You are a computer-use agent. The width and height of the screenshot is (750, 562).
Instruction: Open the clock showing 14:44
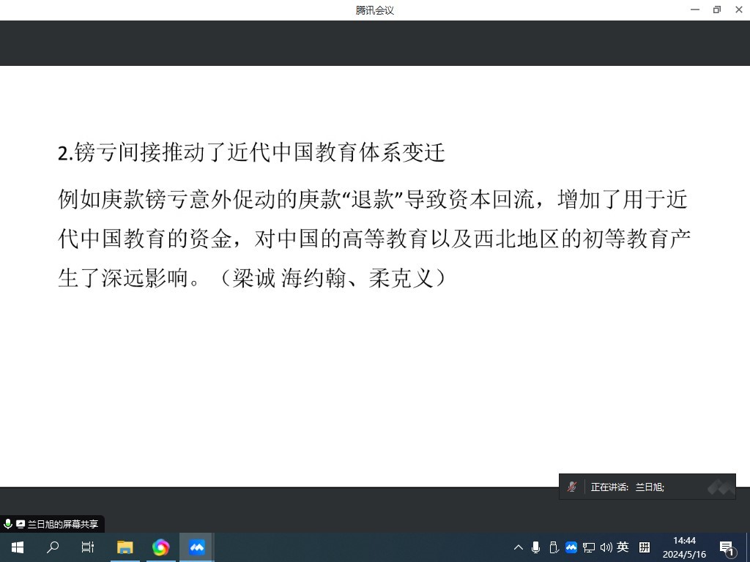click(x=684, y=547)
